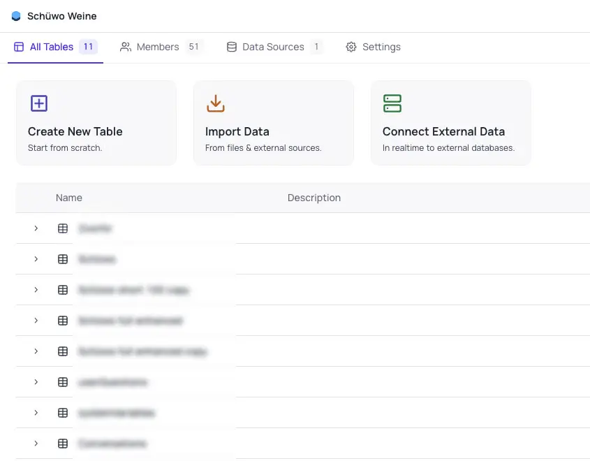Switch to the All Tables tab
This screenshot has width=590, height=461.
[x=52, y=47]
